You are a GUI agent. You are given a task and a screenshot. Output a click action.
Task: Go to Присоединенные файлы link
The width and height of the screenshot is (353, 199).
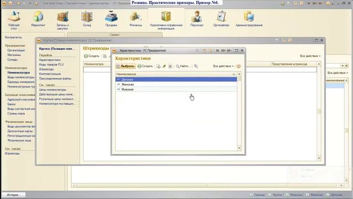tap(55, 78)
